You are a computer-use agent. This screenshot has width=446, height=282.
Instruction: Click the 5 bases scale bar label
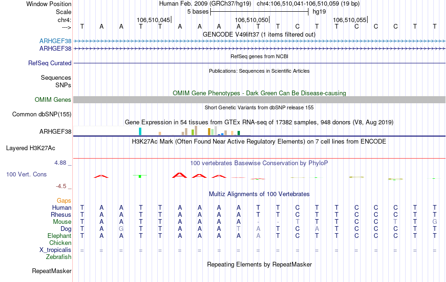coord(198,12)
